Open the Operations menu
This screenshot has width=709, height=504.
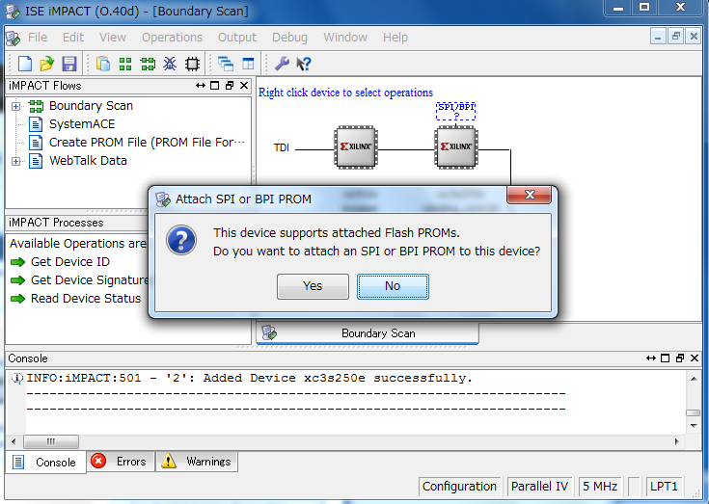(173, 37)
